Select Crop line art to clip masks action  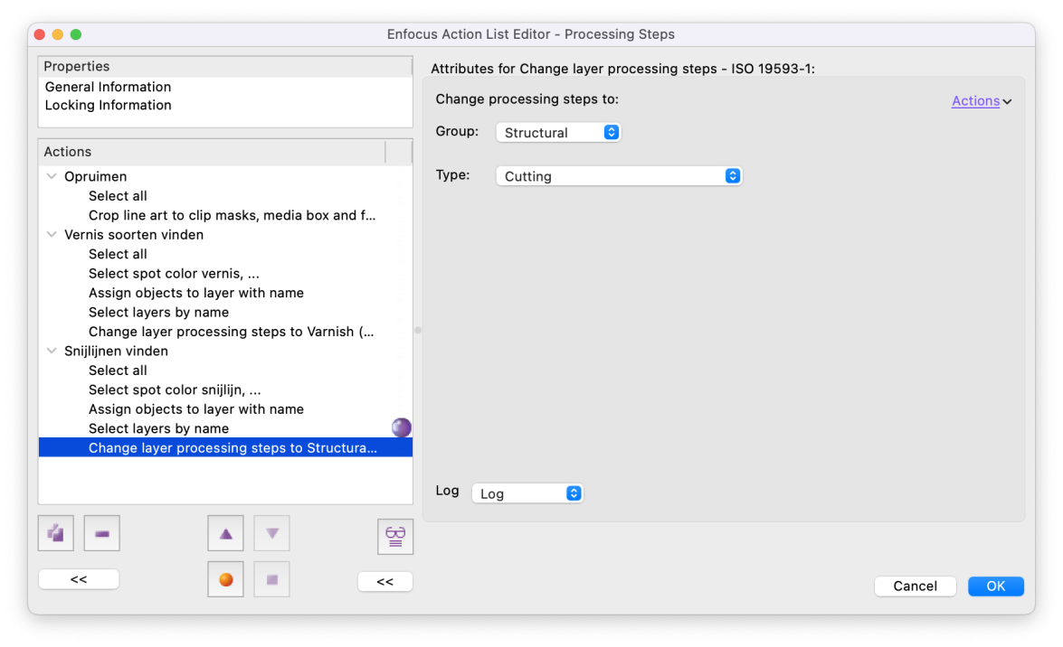point(232,215)
